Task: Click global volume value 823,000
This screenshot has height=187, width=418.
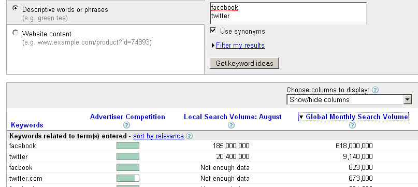Action: (x=361, y=167)
